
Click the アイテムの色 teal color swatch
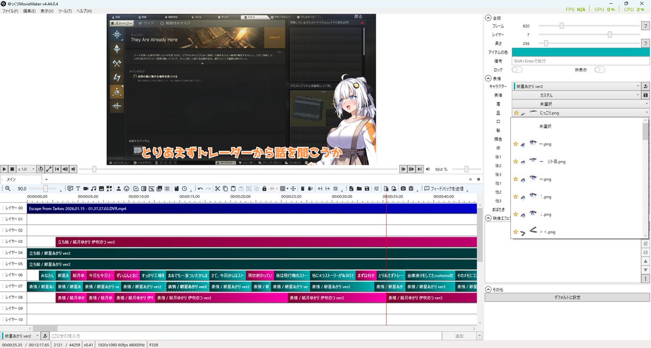click(x=580, y=52)
